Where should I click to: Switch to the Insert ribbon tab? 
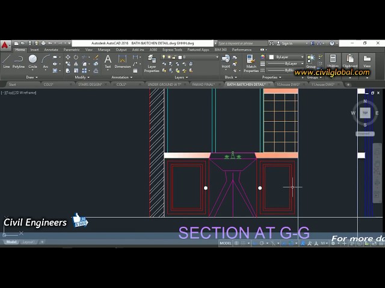pos(34,50)
